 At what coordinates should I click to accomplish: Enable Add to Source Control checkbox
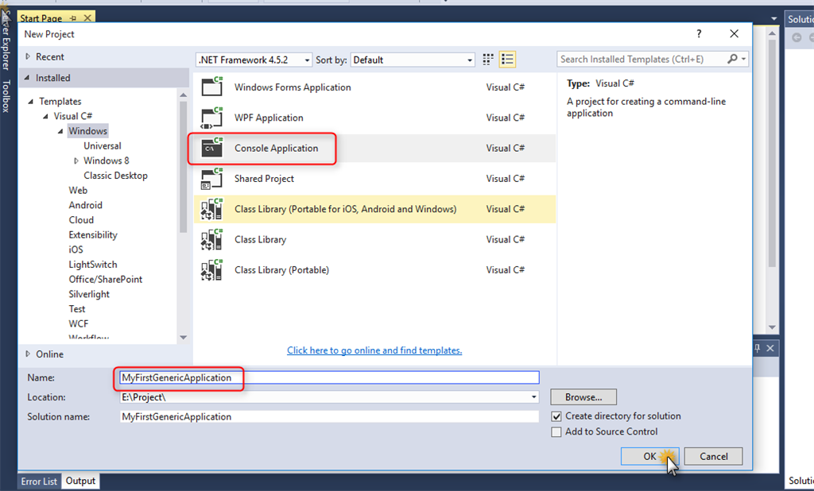tap(556, 432)
